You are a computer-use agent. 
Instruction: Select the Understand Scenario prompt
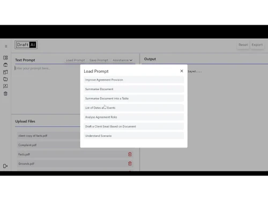pyautogui.click(x=133, y=136)
